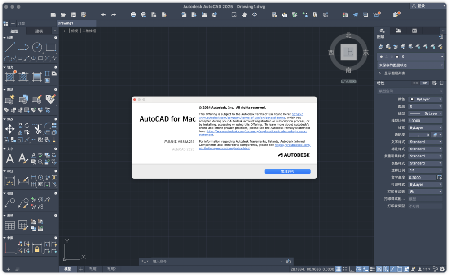
Task: Open a drawing file via folder icon
Action: (63, 15)
